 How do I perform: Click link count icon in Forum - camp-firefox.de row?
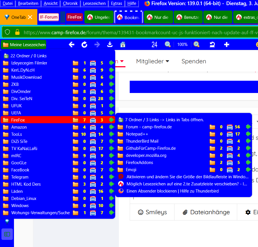(x=230, y=127)
